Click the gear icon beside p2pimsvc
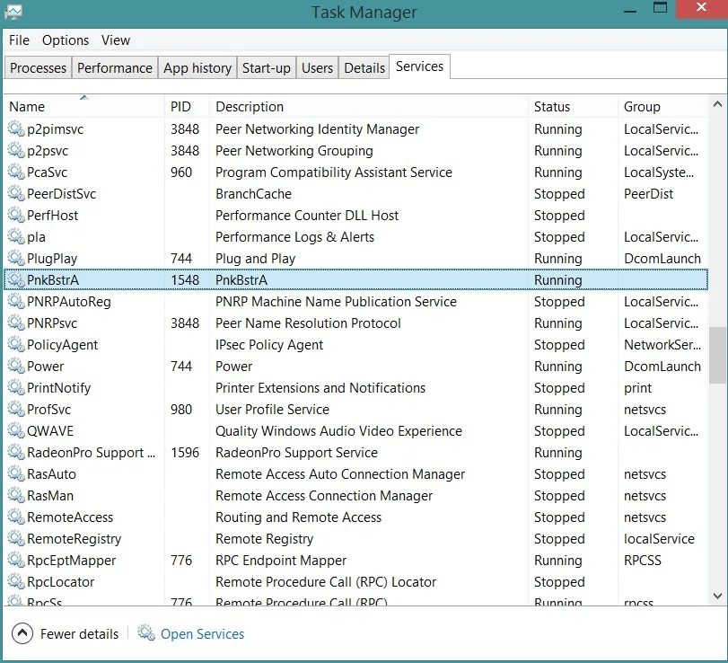The height and width of the screenshot is (663, 728). (x=16, y=128)
